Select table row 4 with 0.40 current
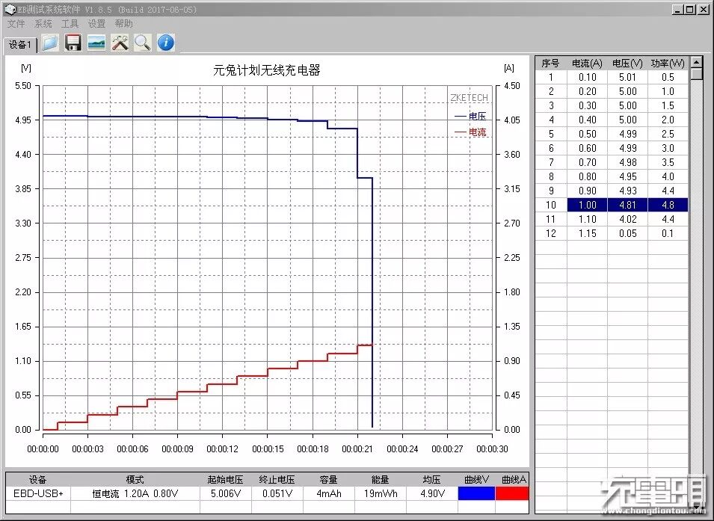Viewport: 714px width, 521px height. pyautogui.click(x=612, y=120)
